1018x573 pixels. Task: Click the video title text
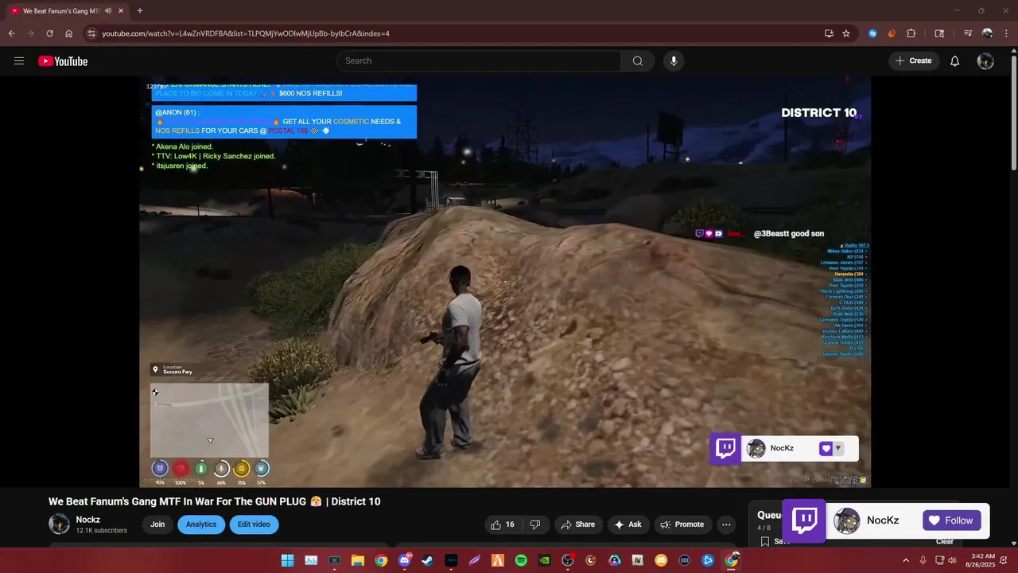pos(215,501)
